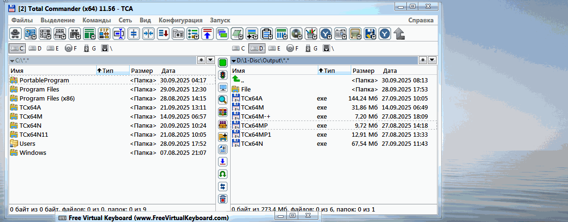The width and height of the screenshot is (568, 222).
Task: Click the gray up-arrow icon ending the toolbar
Action: tap(399, 33)
